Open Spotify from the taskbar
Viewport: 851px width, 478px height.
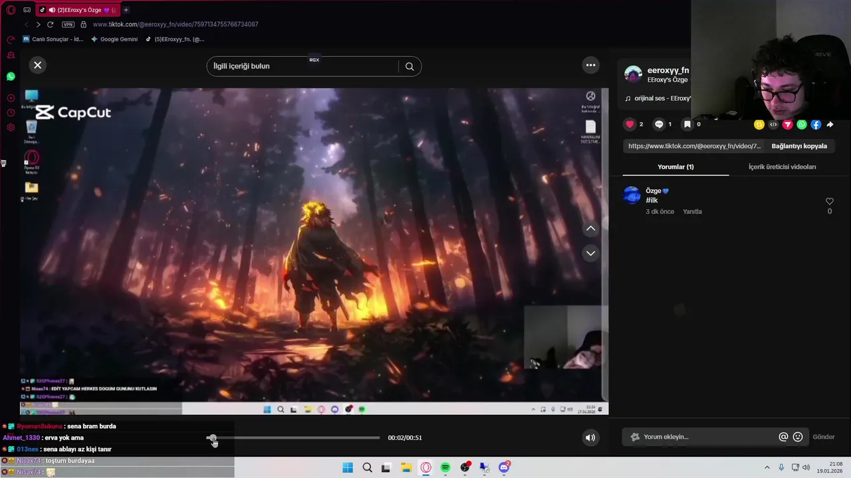445,467
